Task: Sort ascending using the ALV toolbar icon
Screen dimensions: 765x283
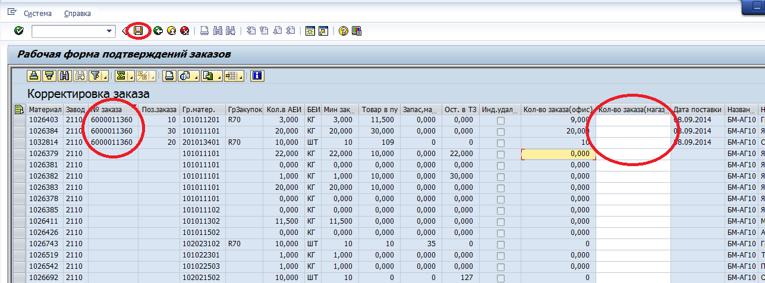Action: pos(34,75)
